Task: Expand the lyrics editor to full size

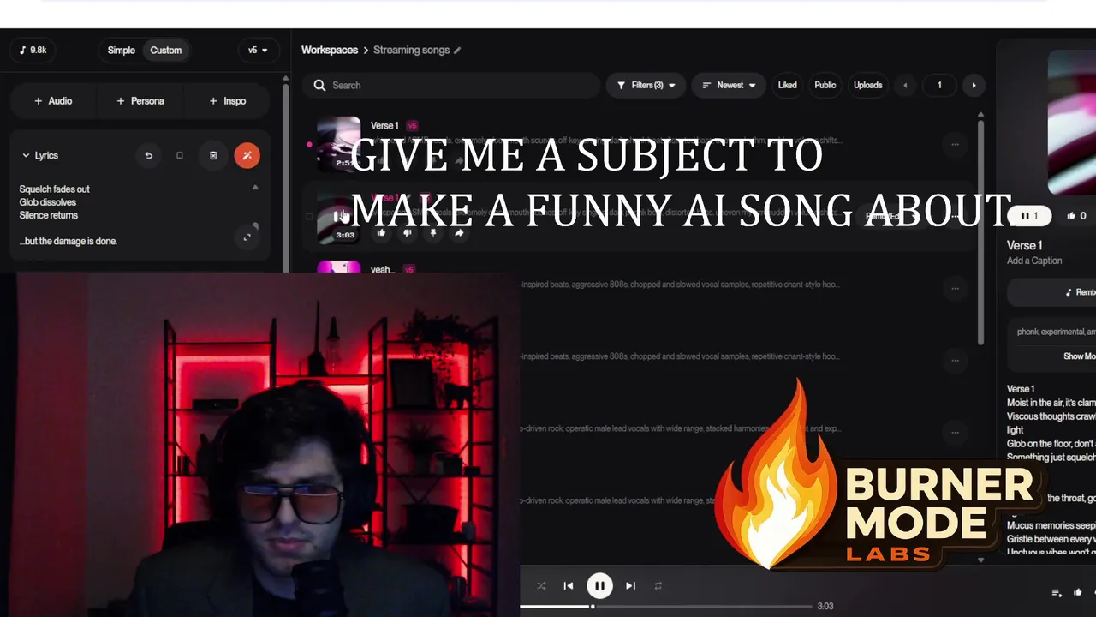Action: pos(247,237)
